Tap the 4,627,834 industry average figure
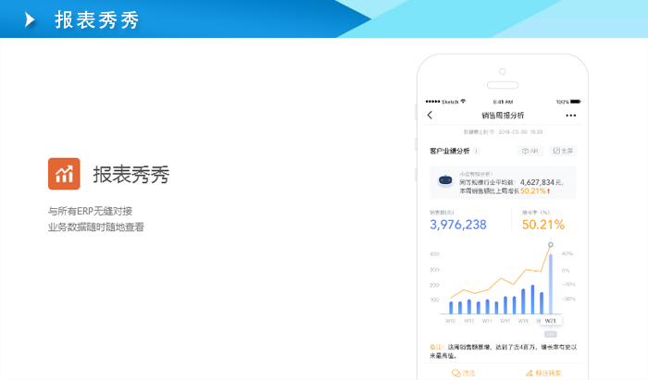 click(537, 182)
